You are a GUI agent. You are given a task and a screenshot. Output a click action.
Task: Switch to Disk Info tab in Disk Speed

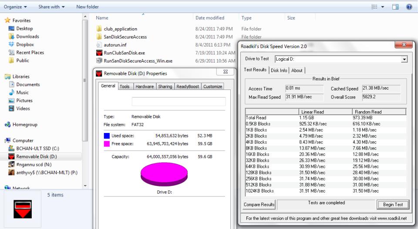(x=279, y=70)
